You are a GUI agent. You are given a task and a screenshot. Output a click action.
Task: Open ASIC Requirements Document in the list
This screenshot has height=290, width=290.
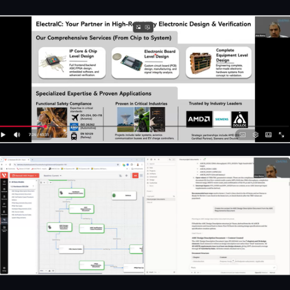21,194
